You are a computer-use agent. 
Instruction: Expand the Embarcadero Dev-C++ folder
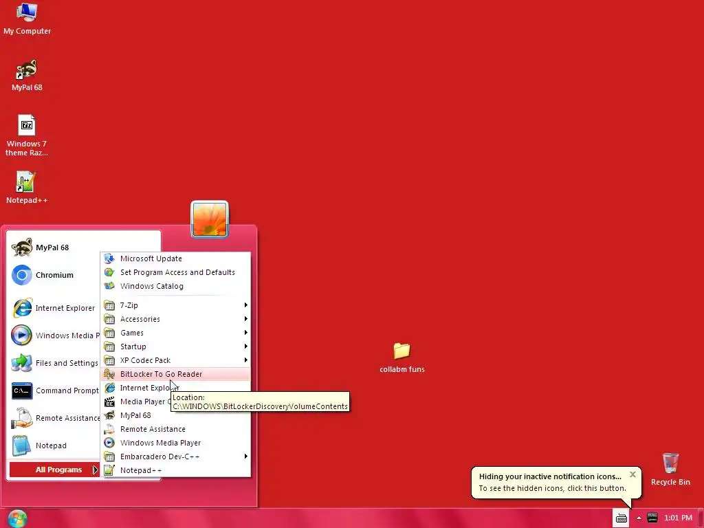(x=175, y=456)
